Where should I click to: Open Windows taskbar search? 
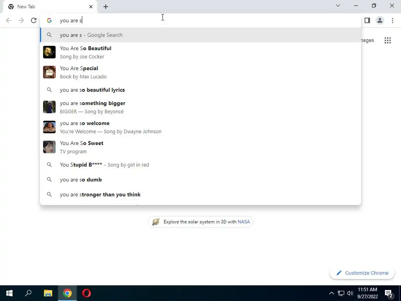tap(28, 293)
